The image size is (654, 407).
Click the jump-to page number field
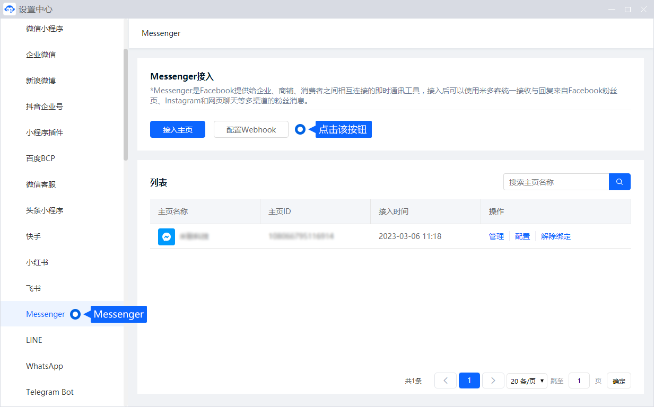(x=579, y=381)
